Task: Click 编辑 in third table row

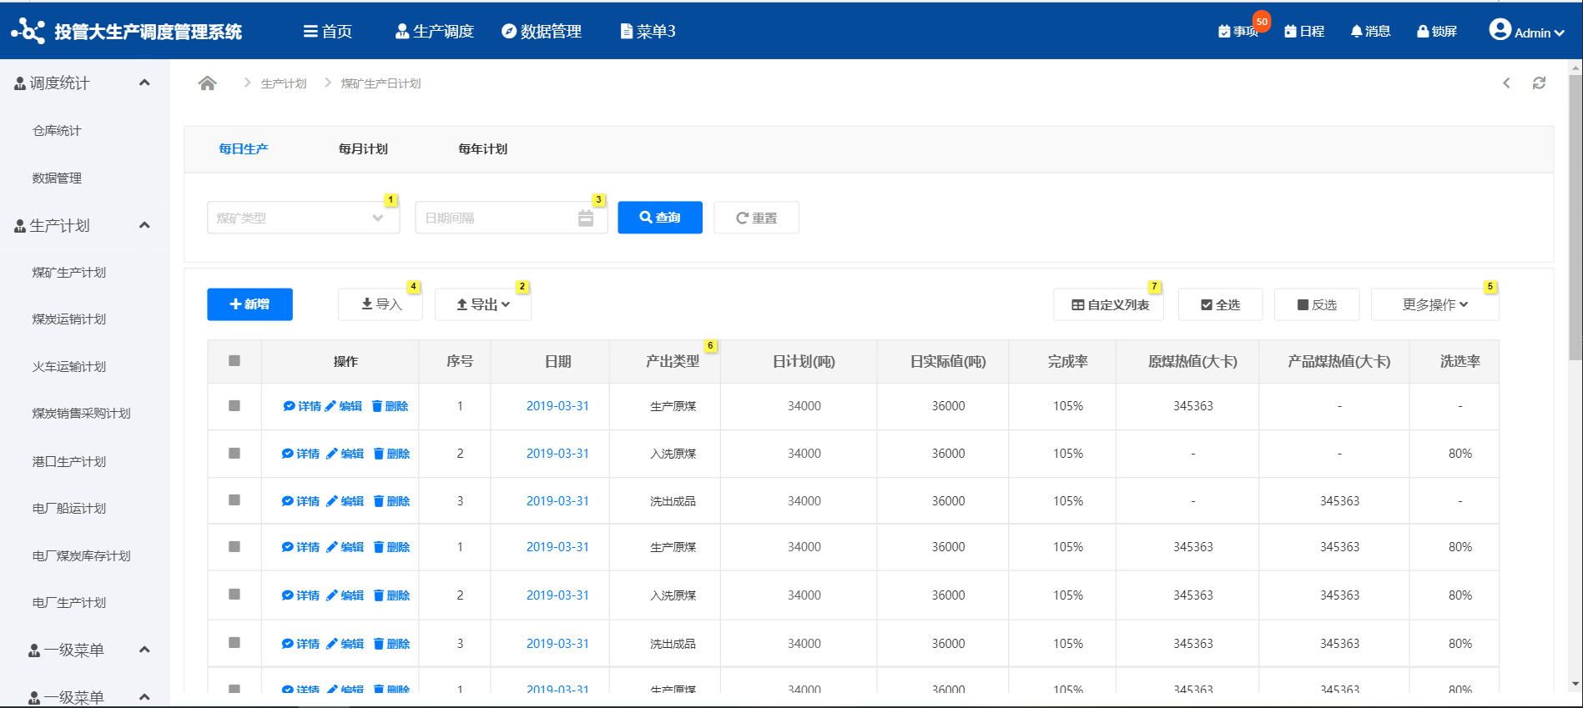Action: point(345,501)
